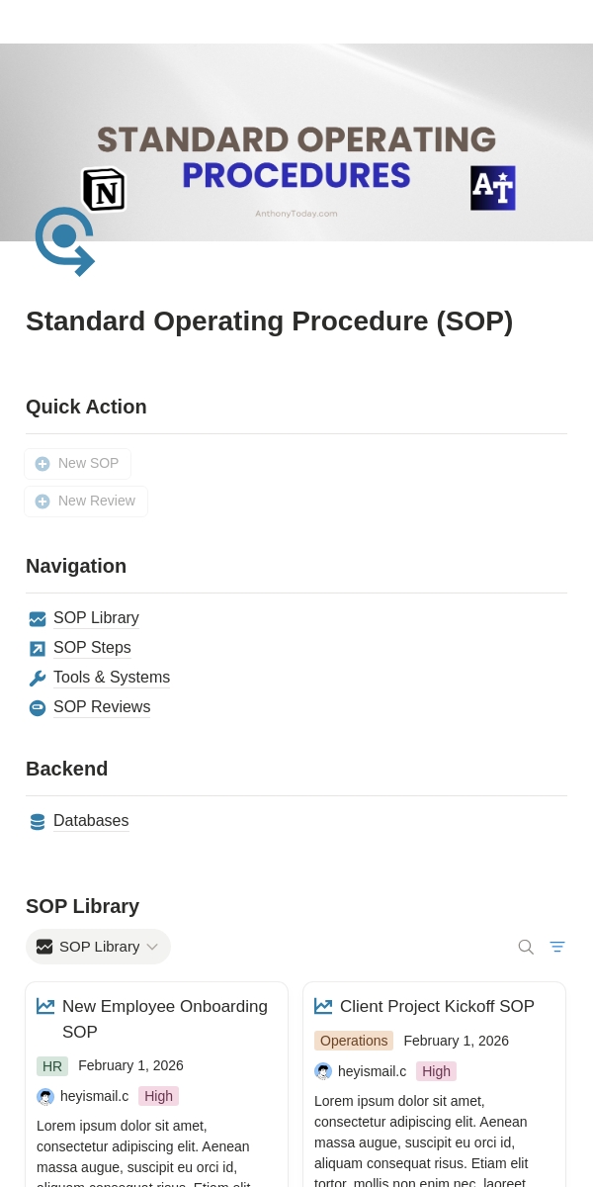
Task: Open the SOP Reviews navigation link
Action: click(x=102, y=707)
